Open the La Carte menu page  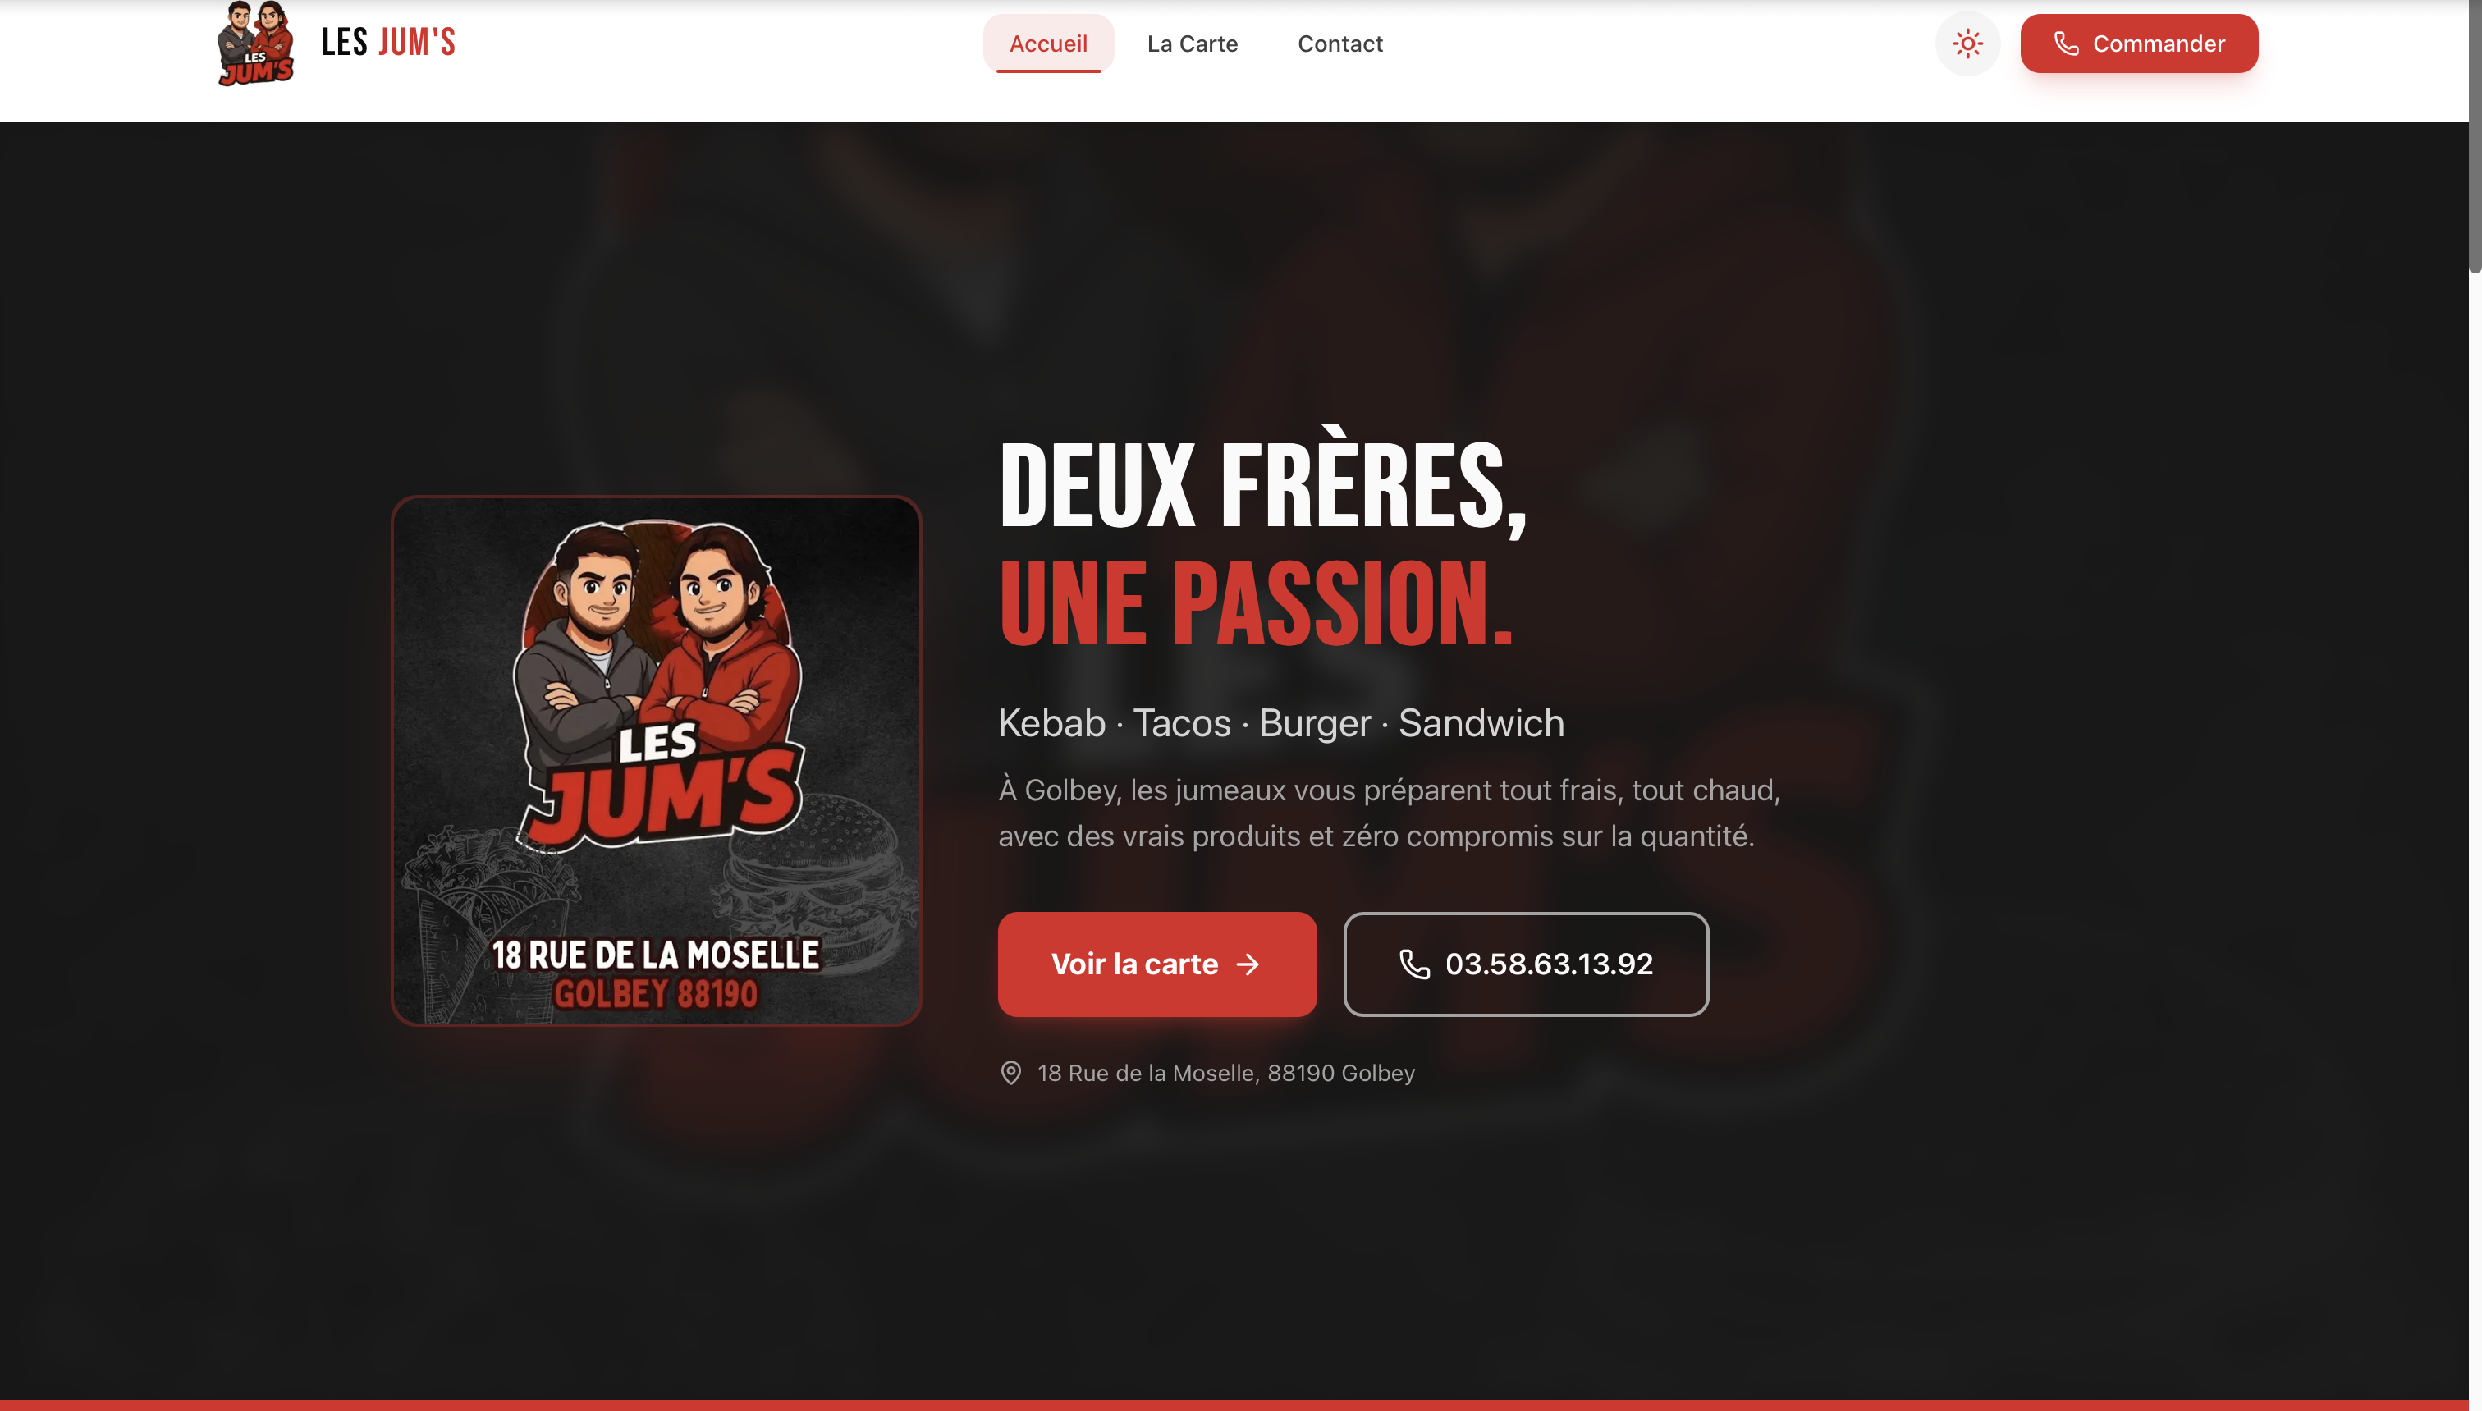point(1193,44)
